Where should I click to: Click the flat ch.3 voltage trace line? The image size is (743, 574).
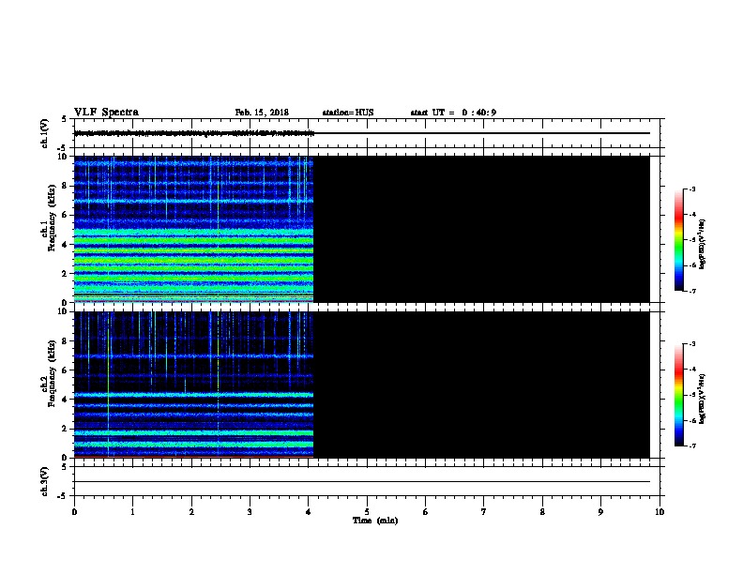pos(362,482)
